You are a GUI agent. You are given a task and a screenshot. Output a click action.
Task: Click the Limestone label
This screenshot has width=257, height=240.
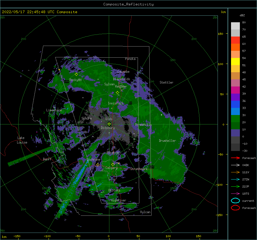coord(54,110)
